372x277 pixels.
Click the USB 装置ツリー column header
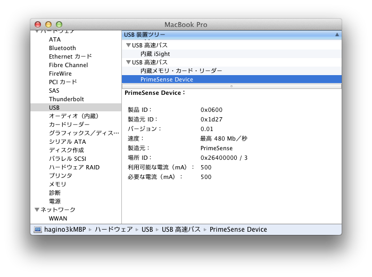click(232, 35)
